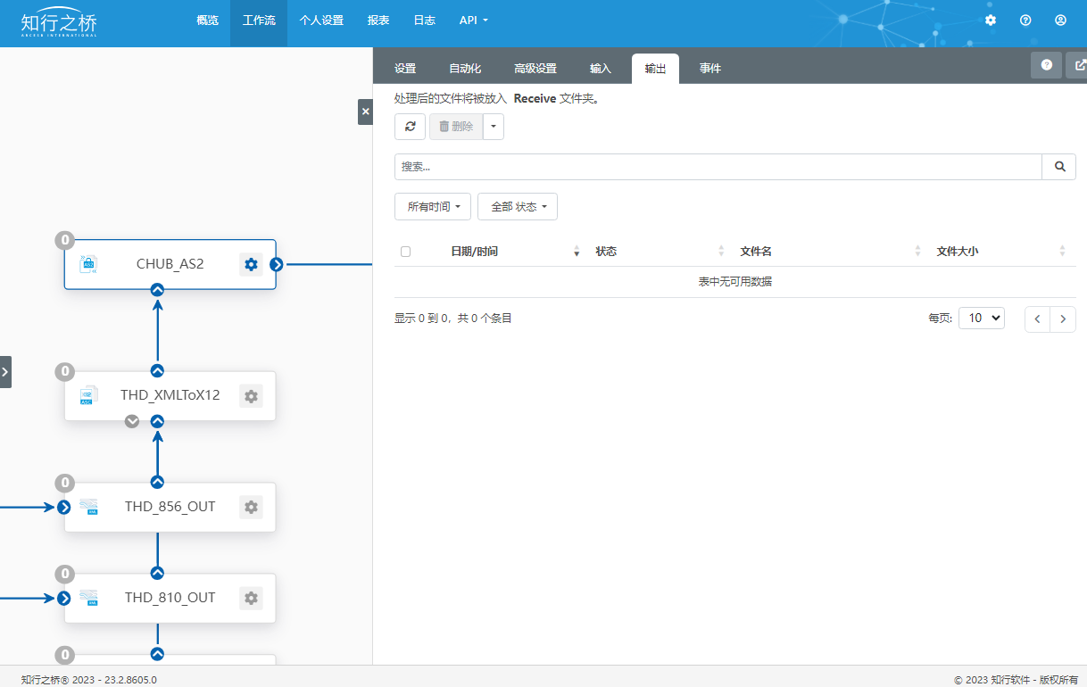Switch to the 输入 tab

click(x=601, y=69)
